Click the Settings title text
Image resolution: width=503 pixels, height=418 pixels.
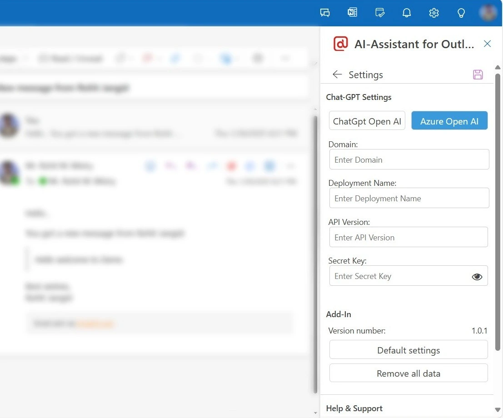click(x=366, y=75)
